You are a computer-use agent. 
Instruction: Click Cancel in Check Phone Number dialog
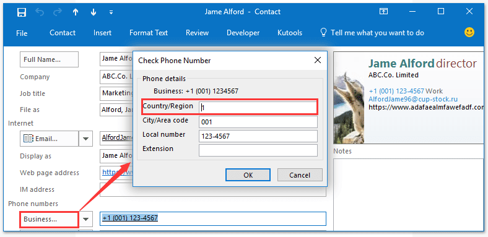click(x=300, y=175)
